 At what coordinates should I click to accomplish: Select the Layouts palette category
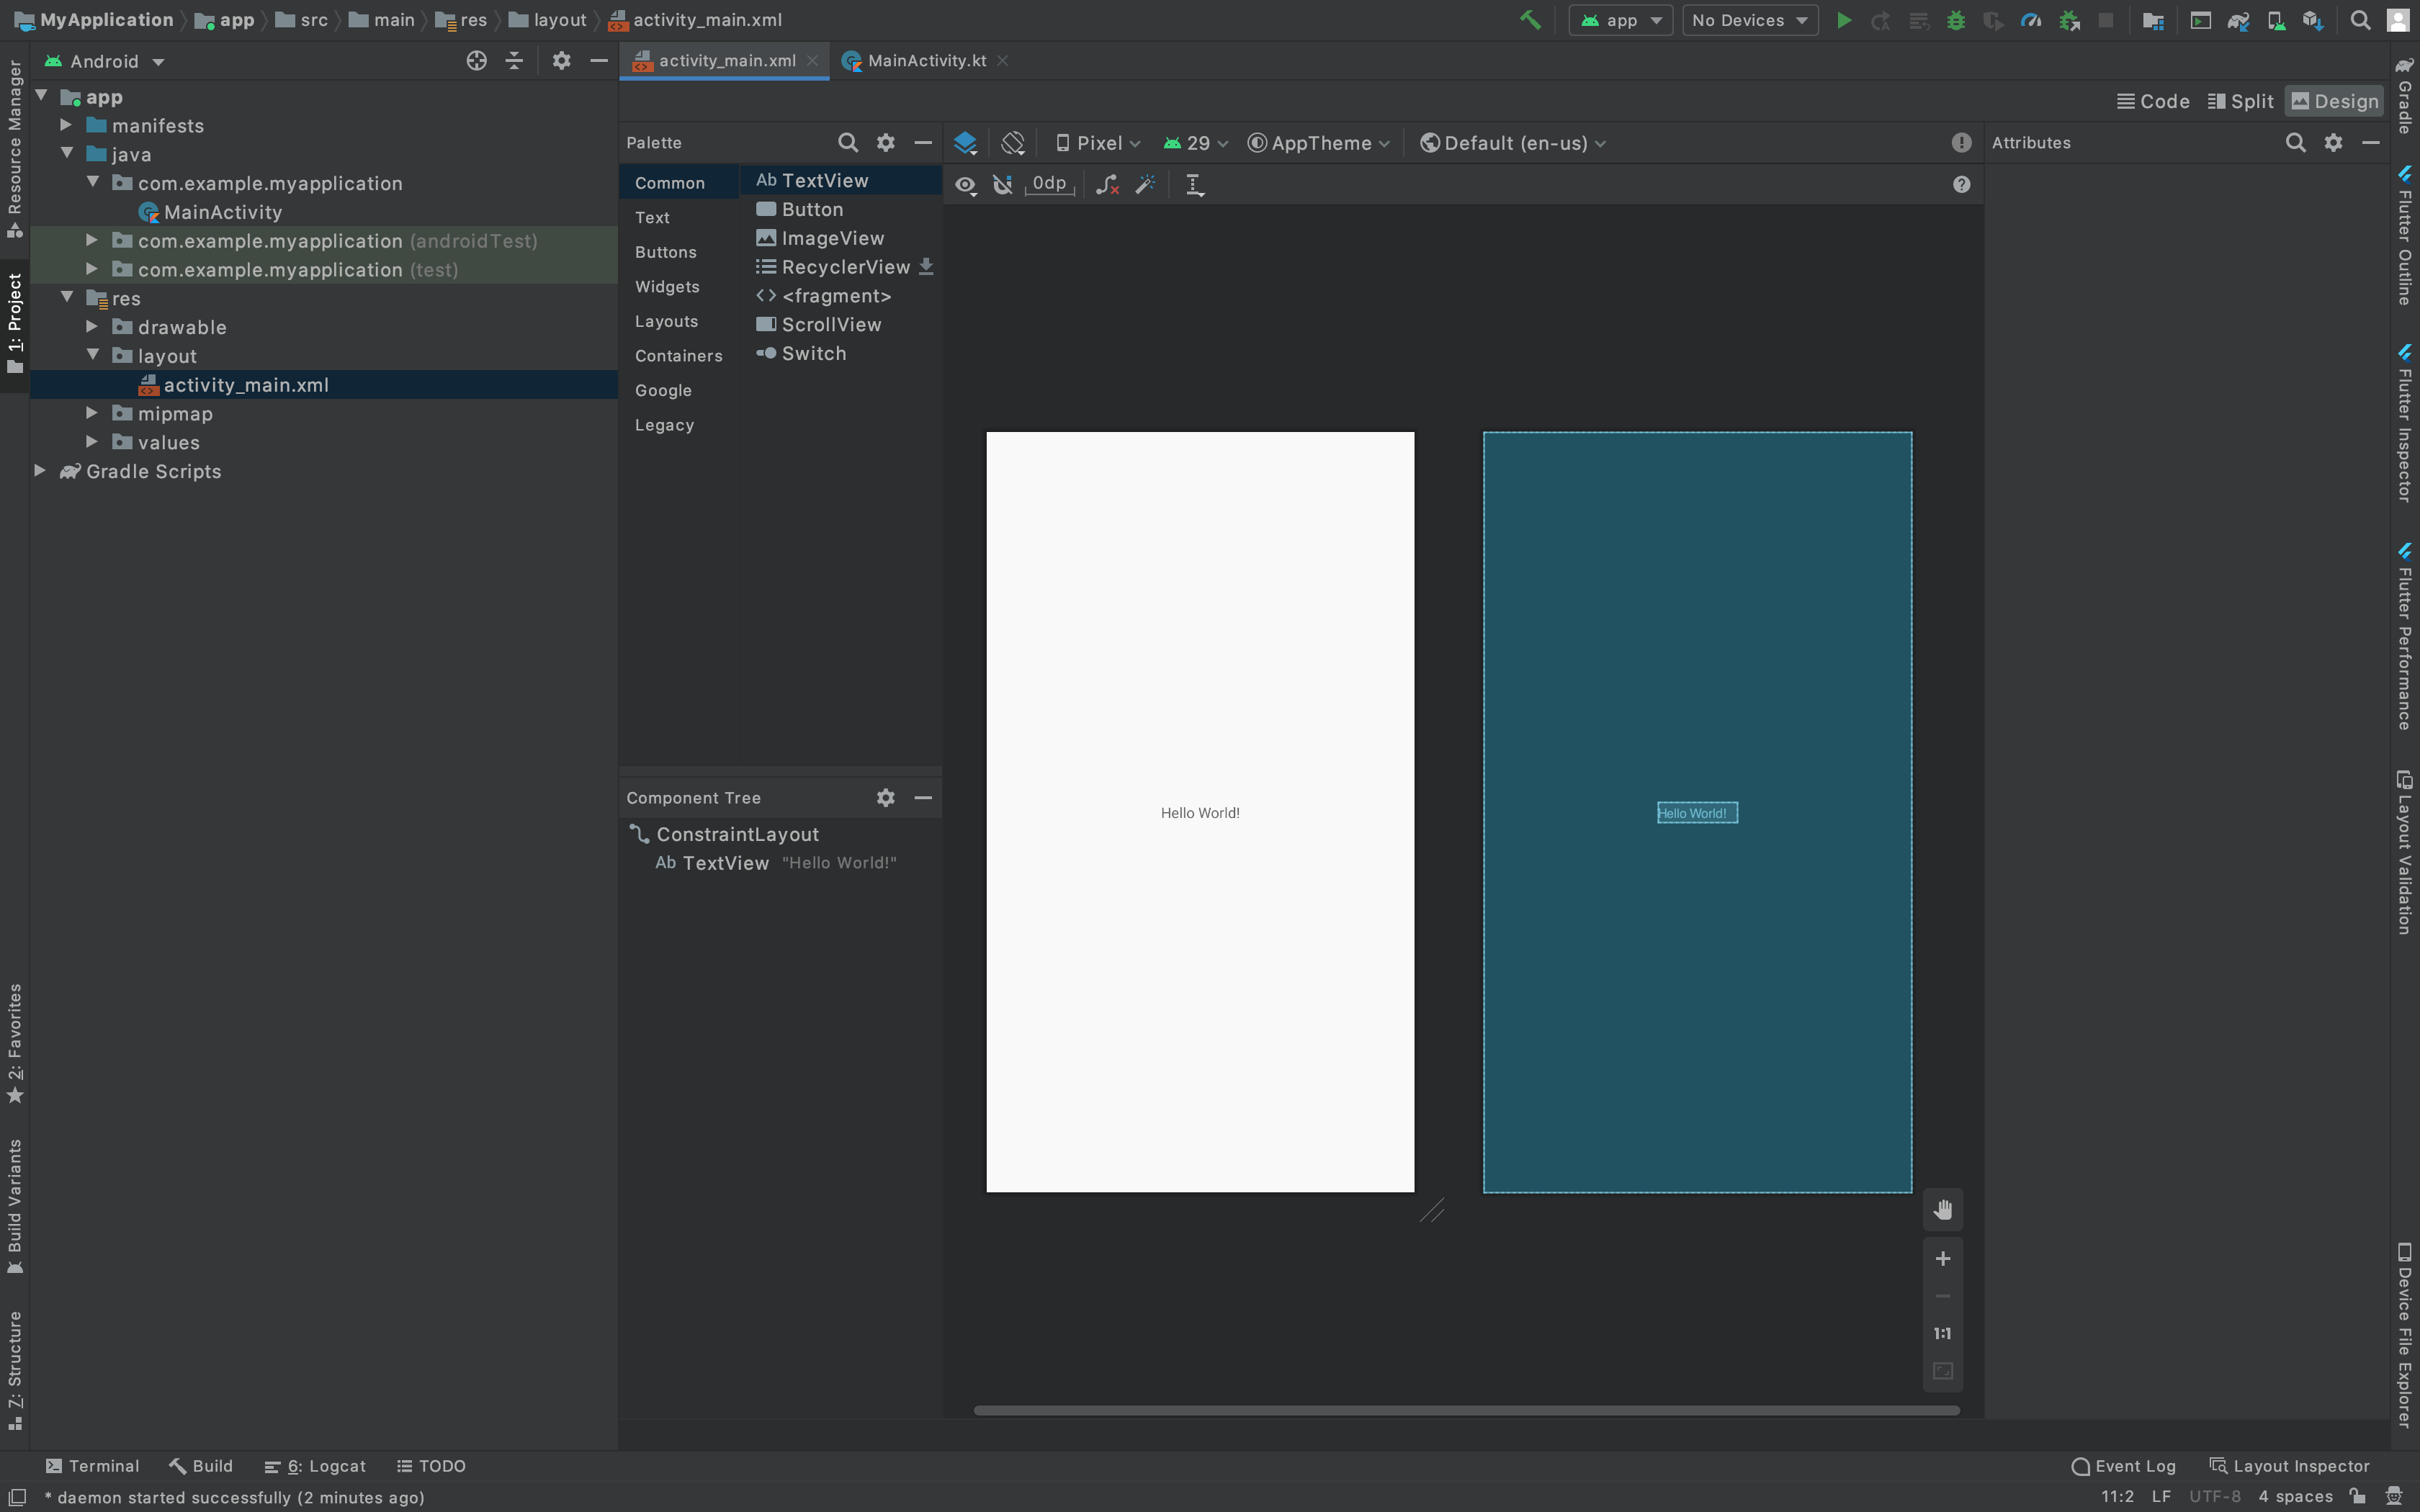666,321
